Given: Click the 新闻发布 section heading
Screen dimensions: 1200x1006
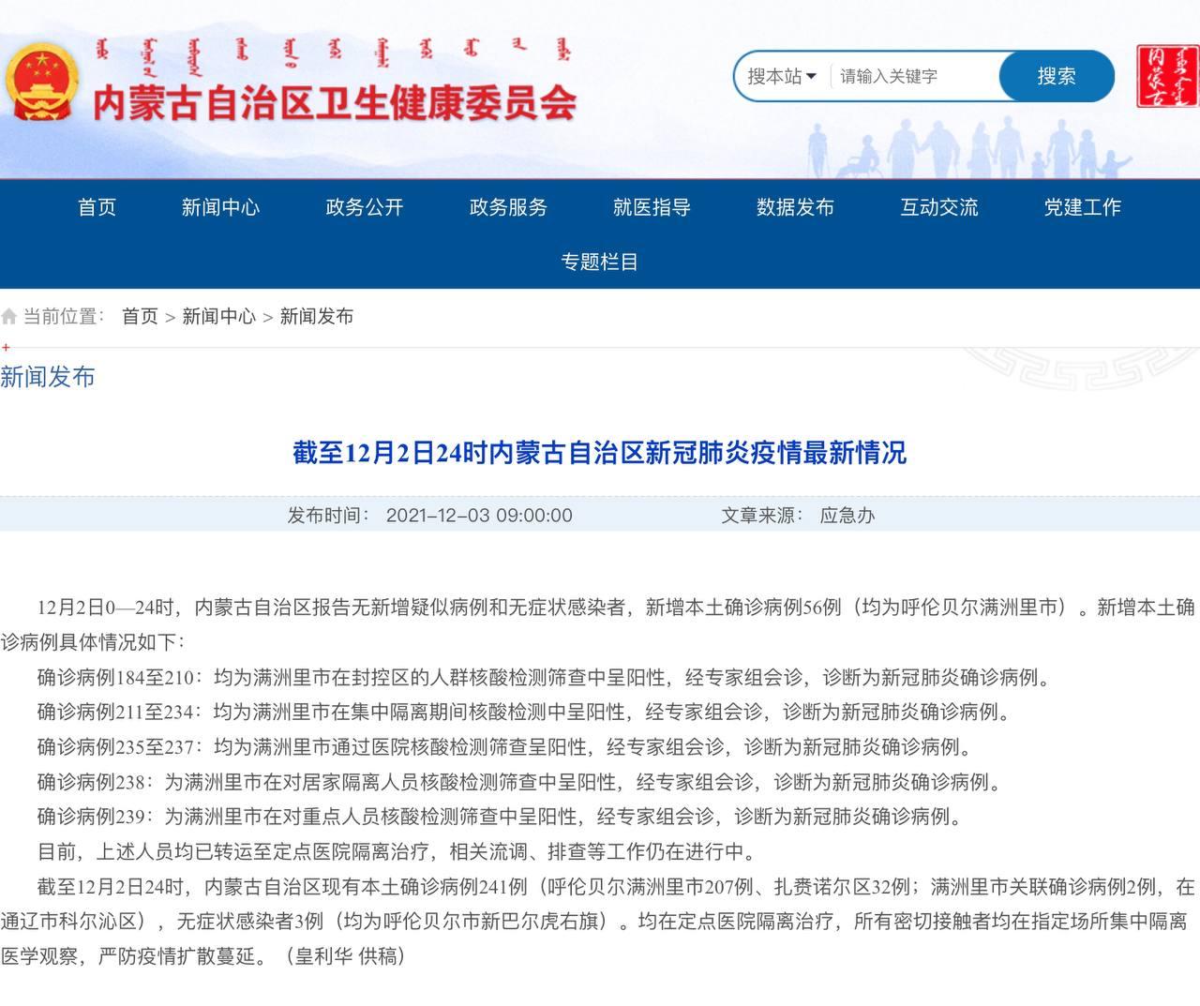Looking at the screenshot, I should coord(48,378).
